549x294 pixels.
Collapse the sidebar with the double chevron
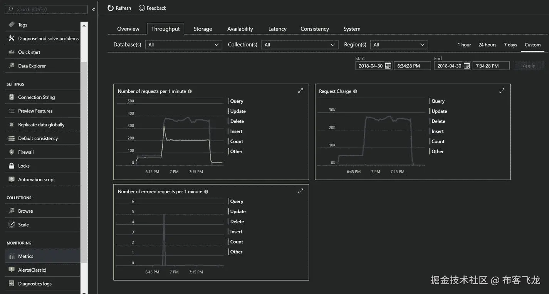tap(94, 9)
